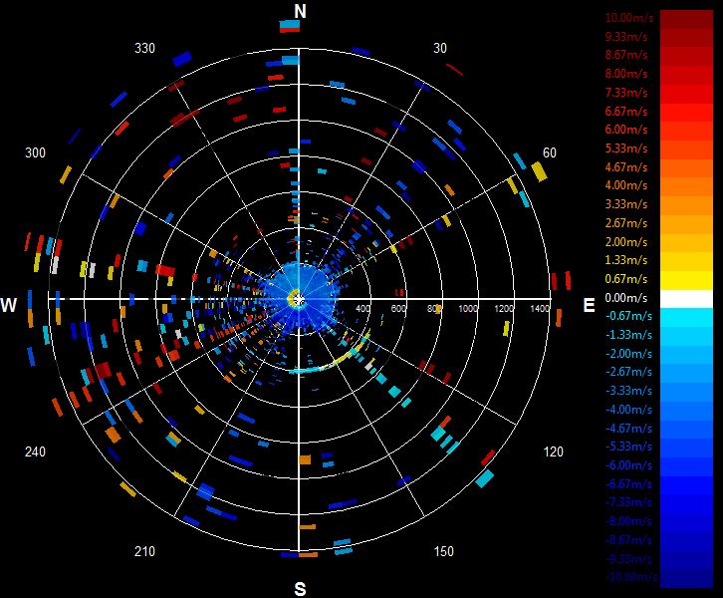Click the 8.00m/s legend label
This screenshot has height=598, width=723.
[626, 74]
